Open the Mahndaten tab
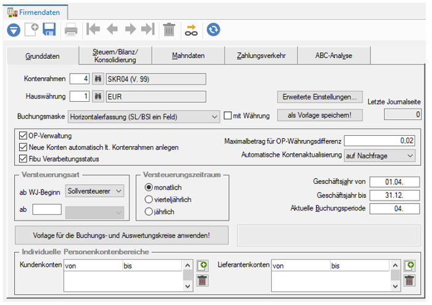Screen dimensions: 432x305 (x=188, y=56)
